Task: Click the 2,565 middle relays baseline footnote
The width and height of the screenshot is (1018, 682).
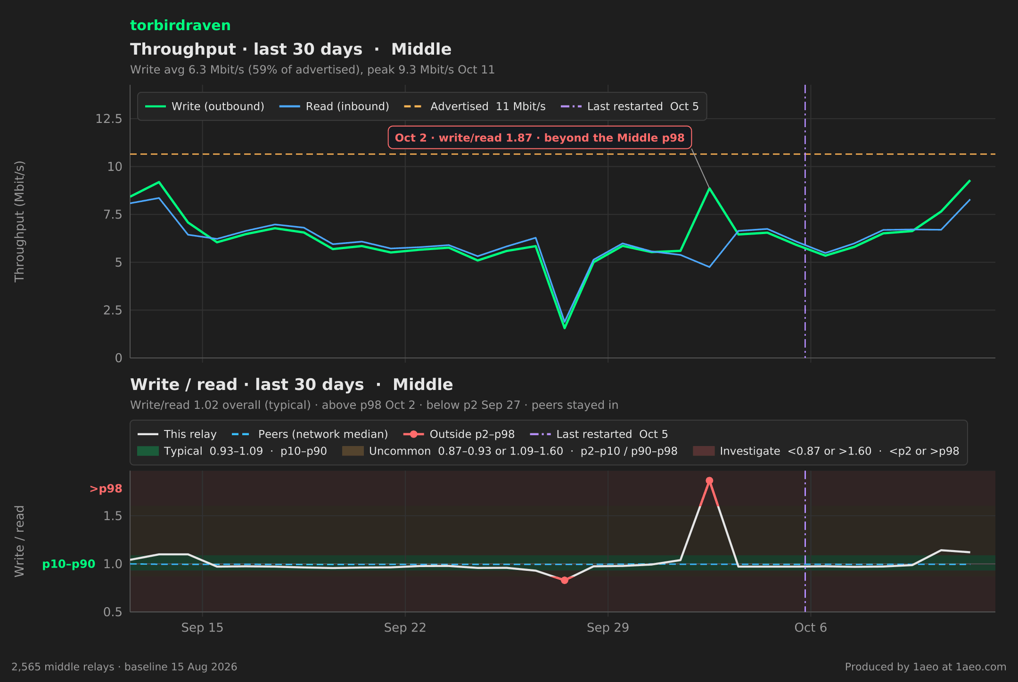Action: pyautogui.click(x=124, y=667)
